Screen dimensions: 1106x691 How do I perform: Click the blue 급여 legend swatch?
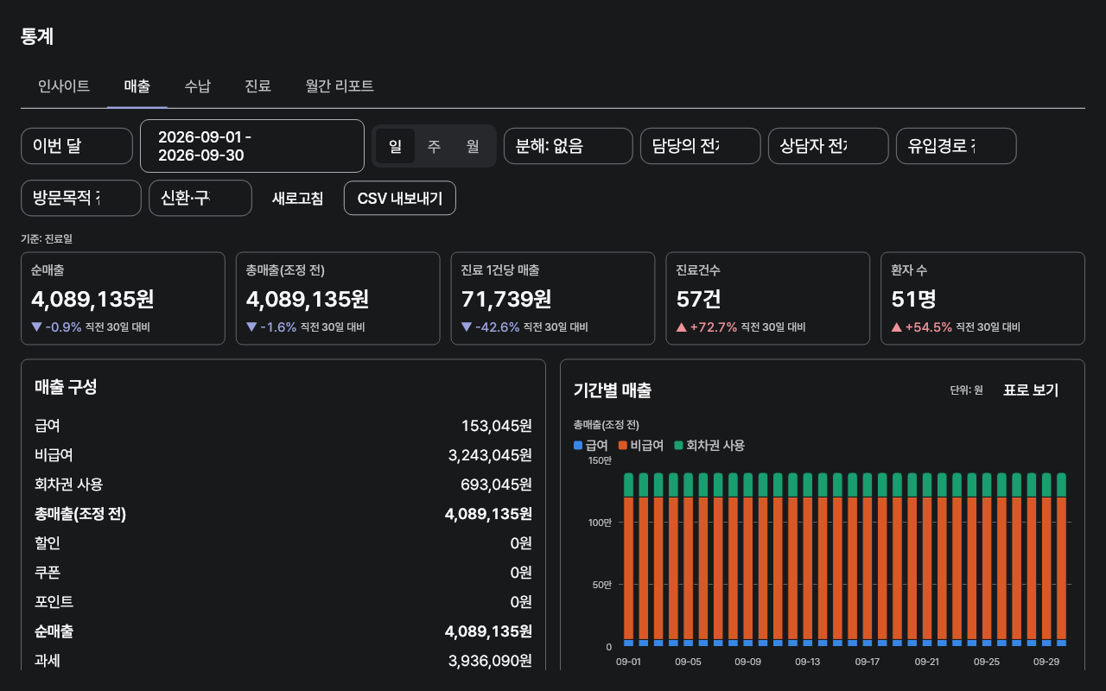coord(578,446)
